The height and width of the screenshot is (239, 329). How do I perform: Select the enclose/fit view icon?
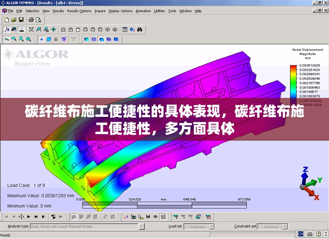(x=31, y=30)
